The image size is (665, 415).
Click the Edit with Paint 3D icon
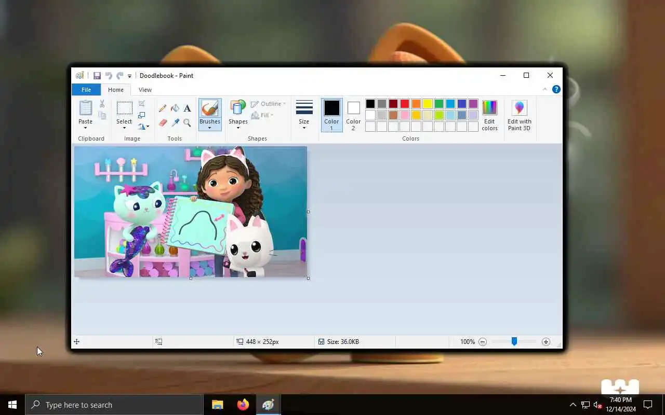pyautogui.click(x=520, y=108)
